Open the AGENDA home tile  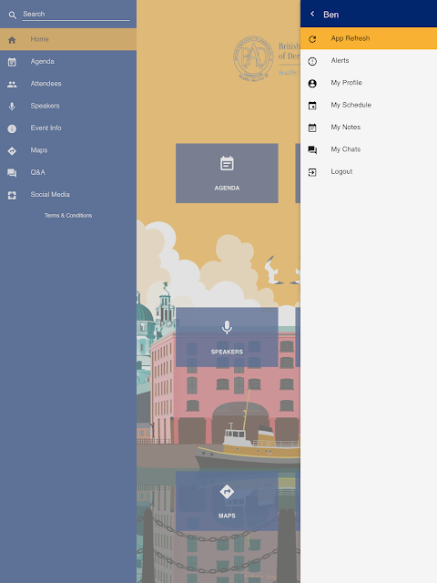[227, 173]
